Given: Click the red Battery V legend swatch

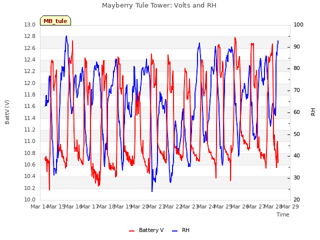Looking at the screenshot, I should tap(132, 231).
